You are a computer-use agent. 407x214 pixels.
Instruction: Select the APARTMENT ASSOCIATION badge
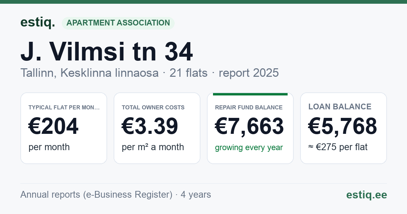(118, 23)
